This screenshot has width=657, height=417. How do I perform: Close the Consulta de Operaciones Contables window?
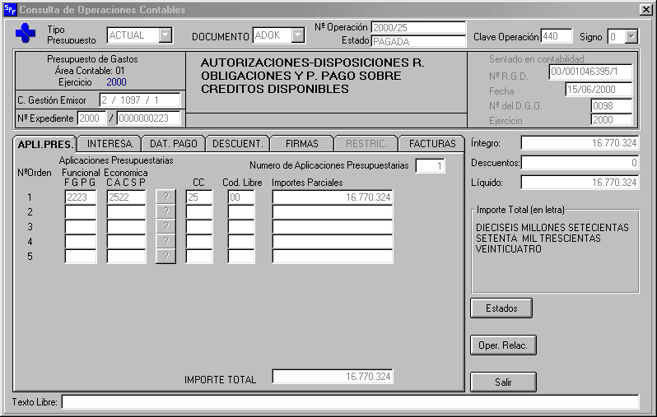(645, 9)
